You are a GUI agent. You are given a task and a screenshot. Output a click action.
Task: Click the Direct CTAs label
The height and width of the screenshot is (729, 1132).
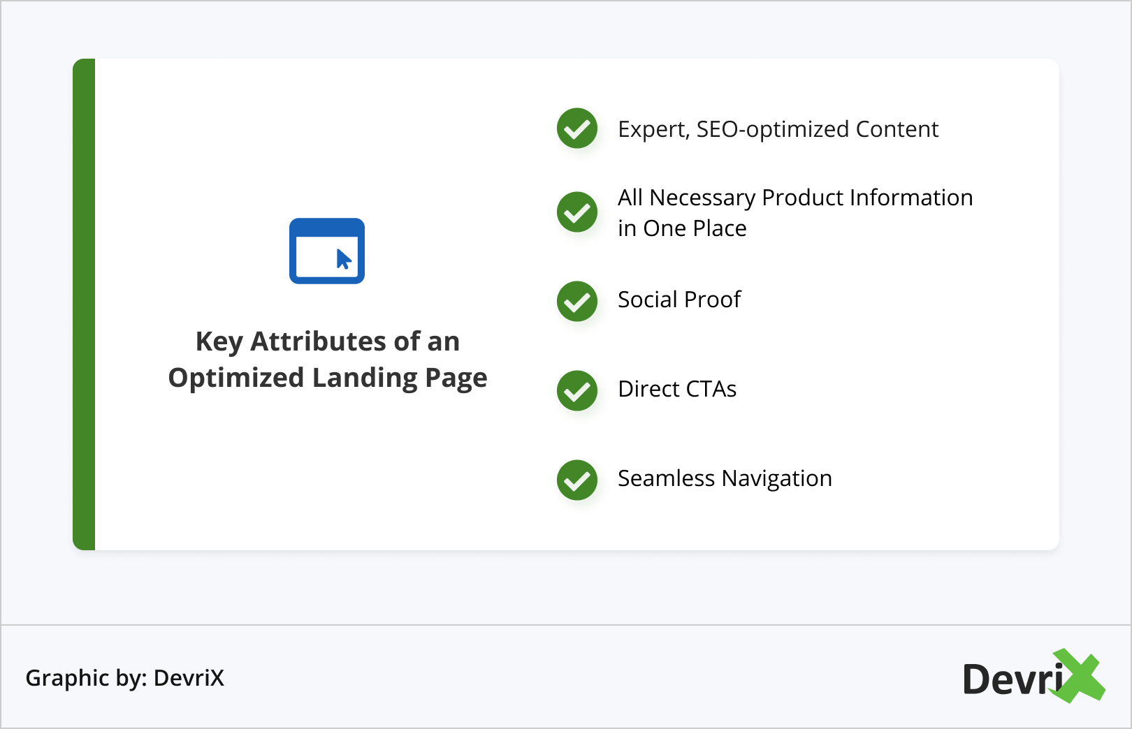click(x=677, y=389)
